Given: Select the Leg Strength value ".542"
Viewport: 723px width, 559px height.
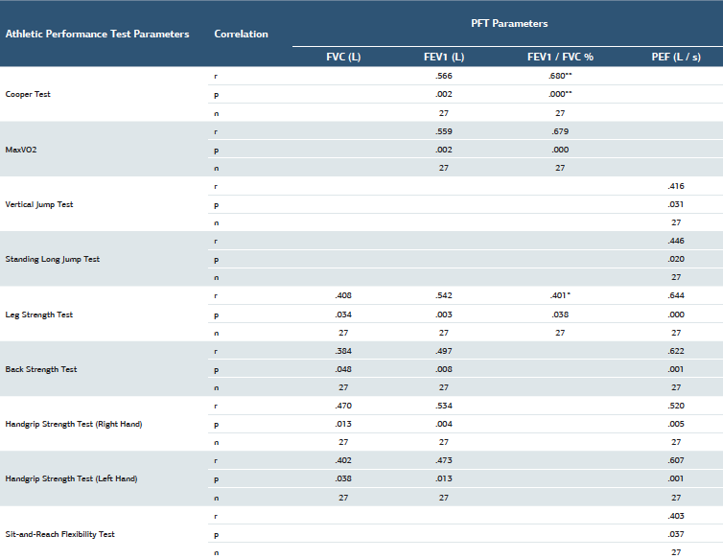Looking at the screenshot, I should [x=444, y=295].
